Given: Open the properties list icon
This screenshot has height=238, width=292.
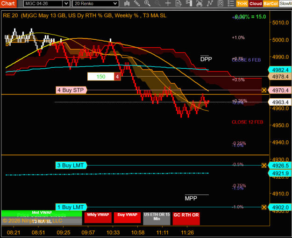Looking at the screenshot, I should (231, 3).
